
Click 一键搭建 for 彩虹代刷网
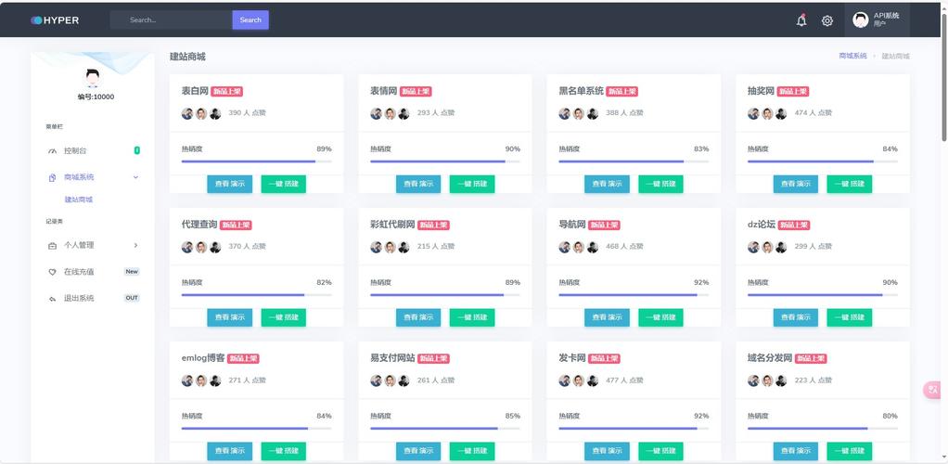[472, 317]
